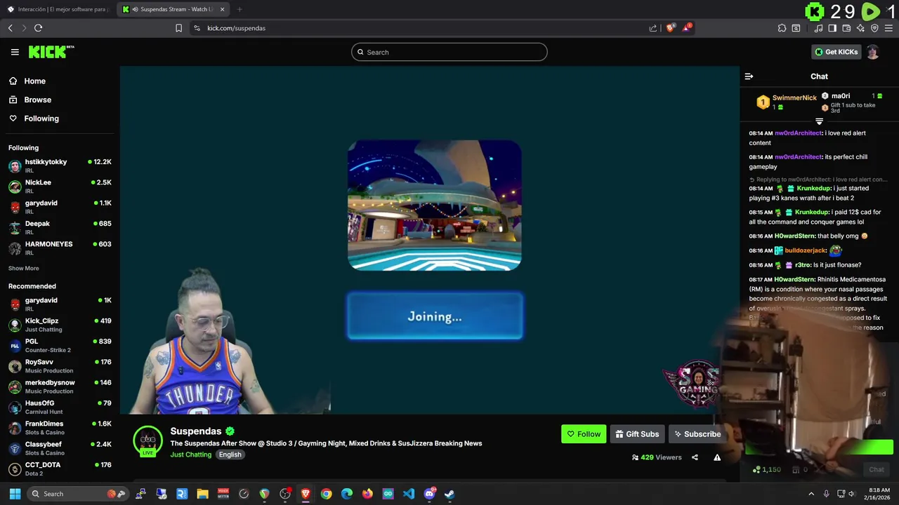The image size is (899, 505).
Task: Click the volume tray icon
Action: point(851,494)
